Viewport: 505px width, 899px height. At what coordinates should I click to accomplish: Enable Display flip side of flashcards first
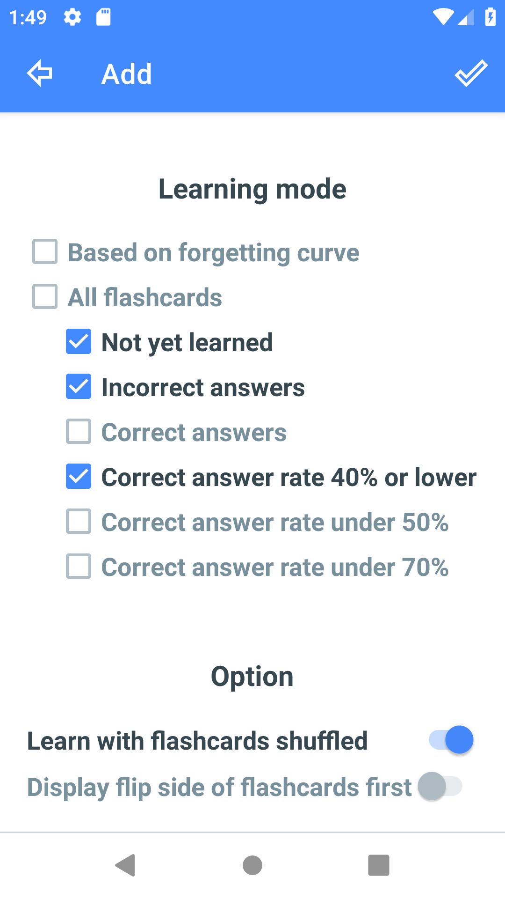pos(440,786)
